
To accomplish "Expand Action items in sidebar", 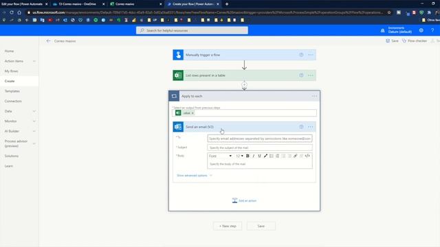I will coord(34,61).
